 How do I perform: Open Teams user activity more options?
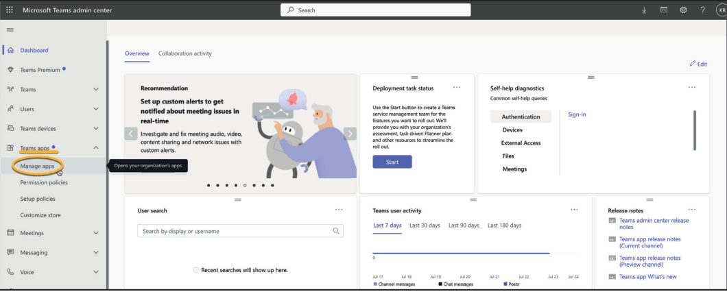pyautogui.click(x=575, y=210)
